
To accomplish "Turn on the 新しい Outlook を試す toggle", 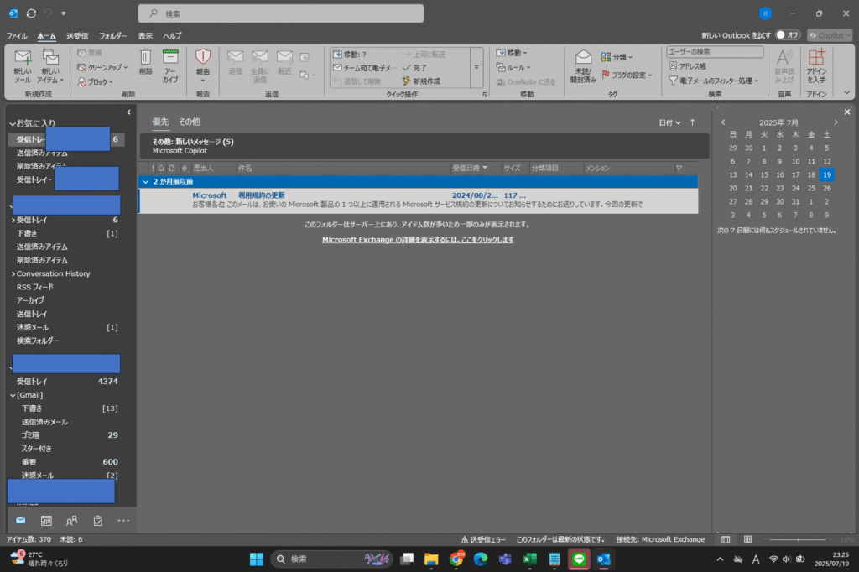I will (788, 35).
